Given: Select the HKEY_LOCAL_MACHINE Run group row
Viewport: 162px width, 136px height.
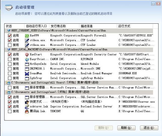Looking at the screenshot, I should (x=79, y=50).
